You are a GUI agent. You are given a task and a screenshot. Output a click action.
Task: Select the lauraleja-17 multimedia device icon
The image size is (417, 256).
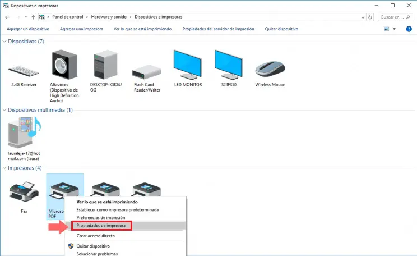point(24,132)
